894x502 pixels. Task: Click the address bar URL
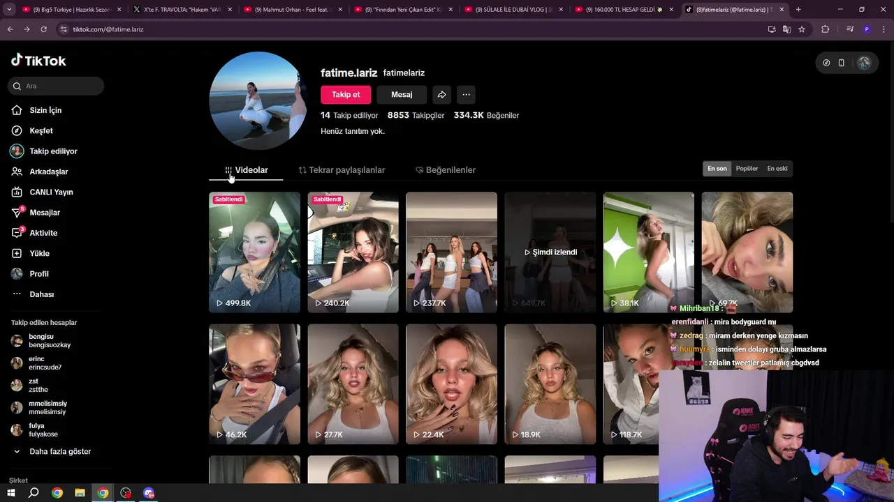tap(108, 29)
